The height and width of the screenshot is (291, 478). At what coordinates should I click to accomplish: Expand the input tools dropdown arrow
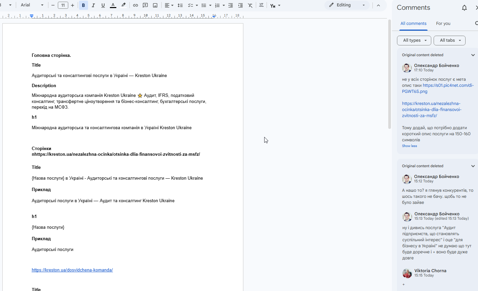pos(279,5)
